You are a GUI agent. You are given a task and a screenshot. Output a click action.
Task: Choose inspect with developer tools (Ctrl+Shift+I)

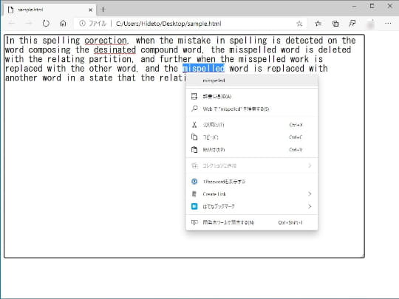[x=252, y=222]
